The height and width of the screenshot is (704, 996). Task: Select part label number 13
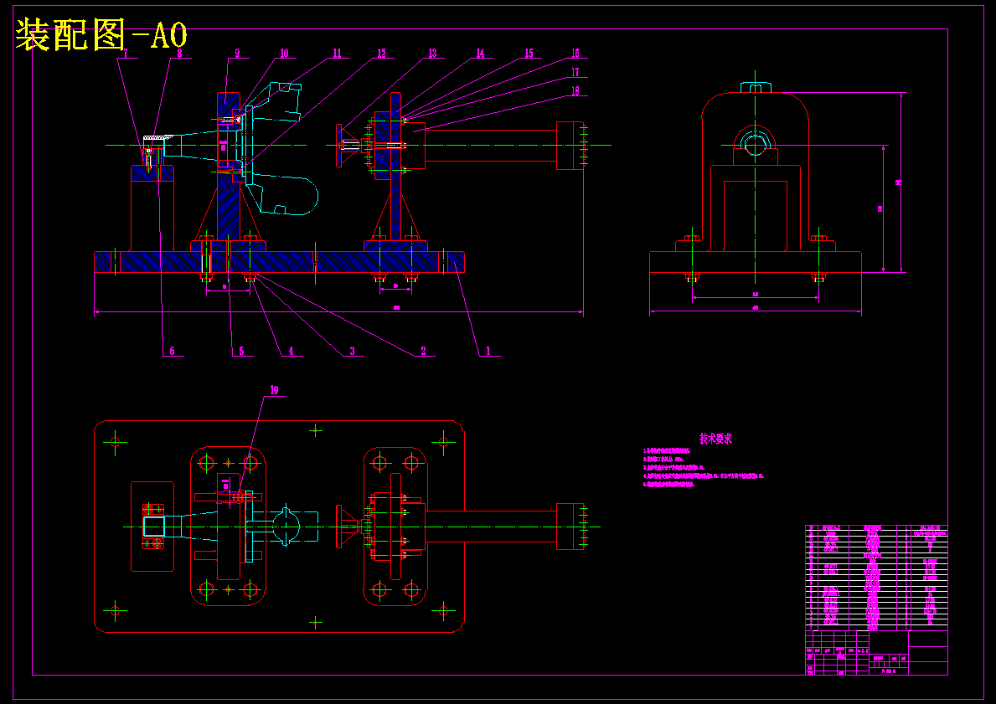[x=432, y=54]
